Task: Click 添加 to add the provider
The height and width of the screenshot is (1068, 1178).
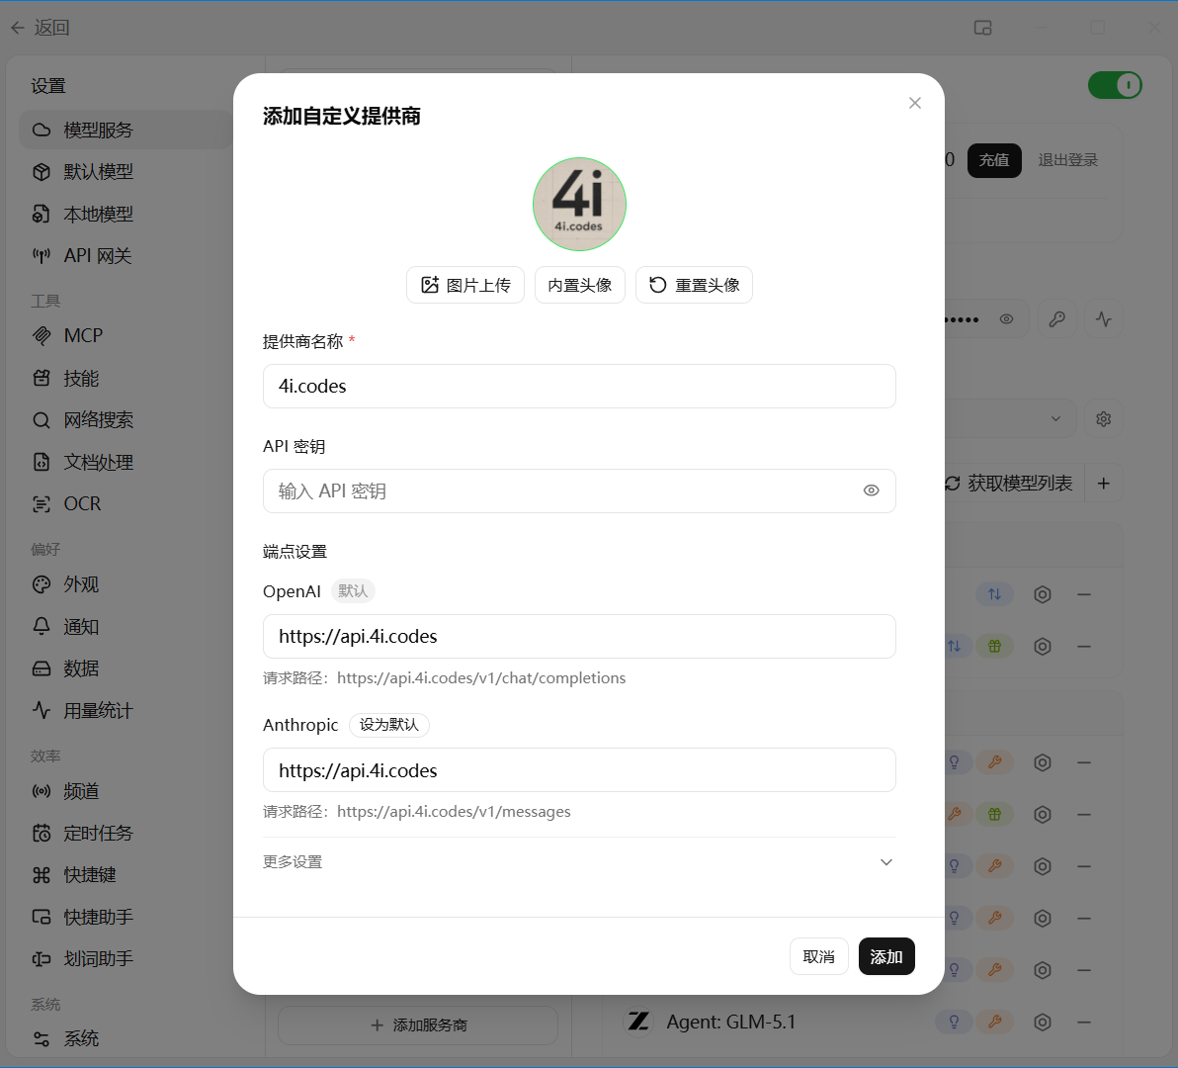Action: click(x=886, y=956)
